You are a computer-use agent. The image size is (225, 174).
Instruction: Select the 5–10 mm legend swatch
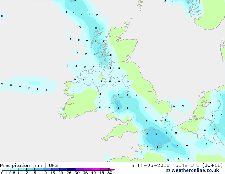[39, 169]
